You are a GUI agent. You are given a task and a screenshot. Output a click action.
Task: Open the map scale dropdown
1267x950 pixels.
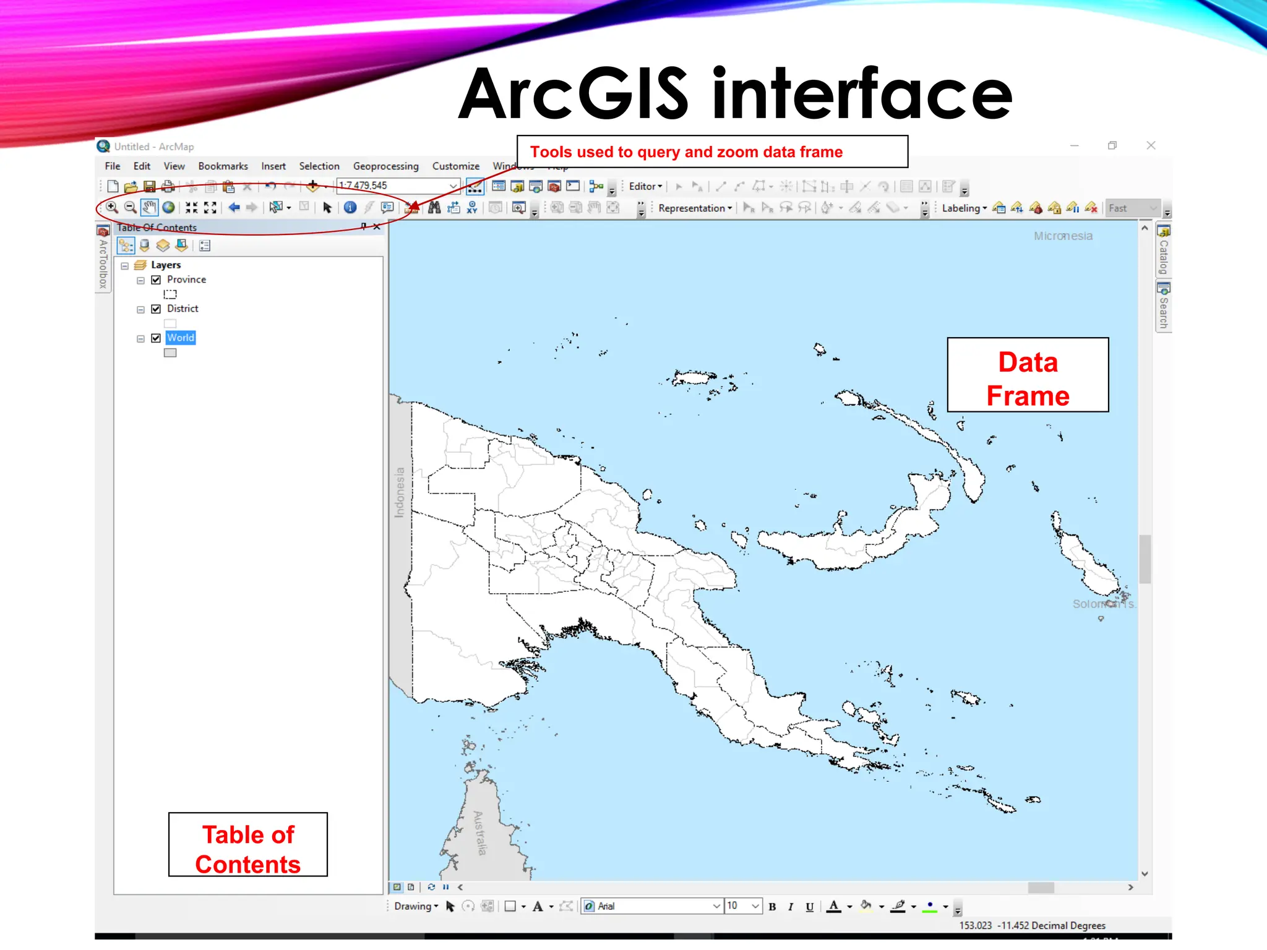pos(453,186)
